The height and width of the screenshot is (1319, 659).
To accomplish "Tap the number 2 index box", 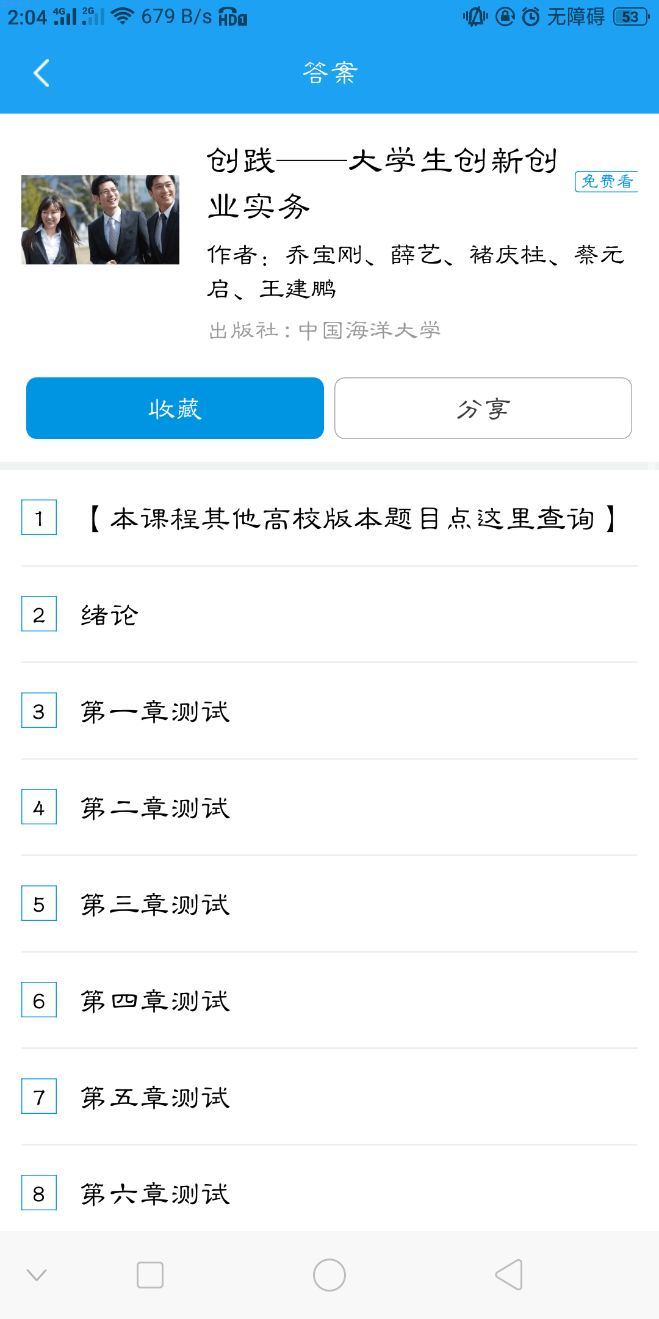I will [x=39, y=614].
